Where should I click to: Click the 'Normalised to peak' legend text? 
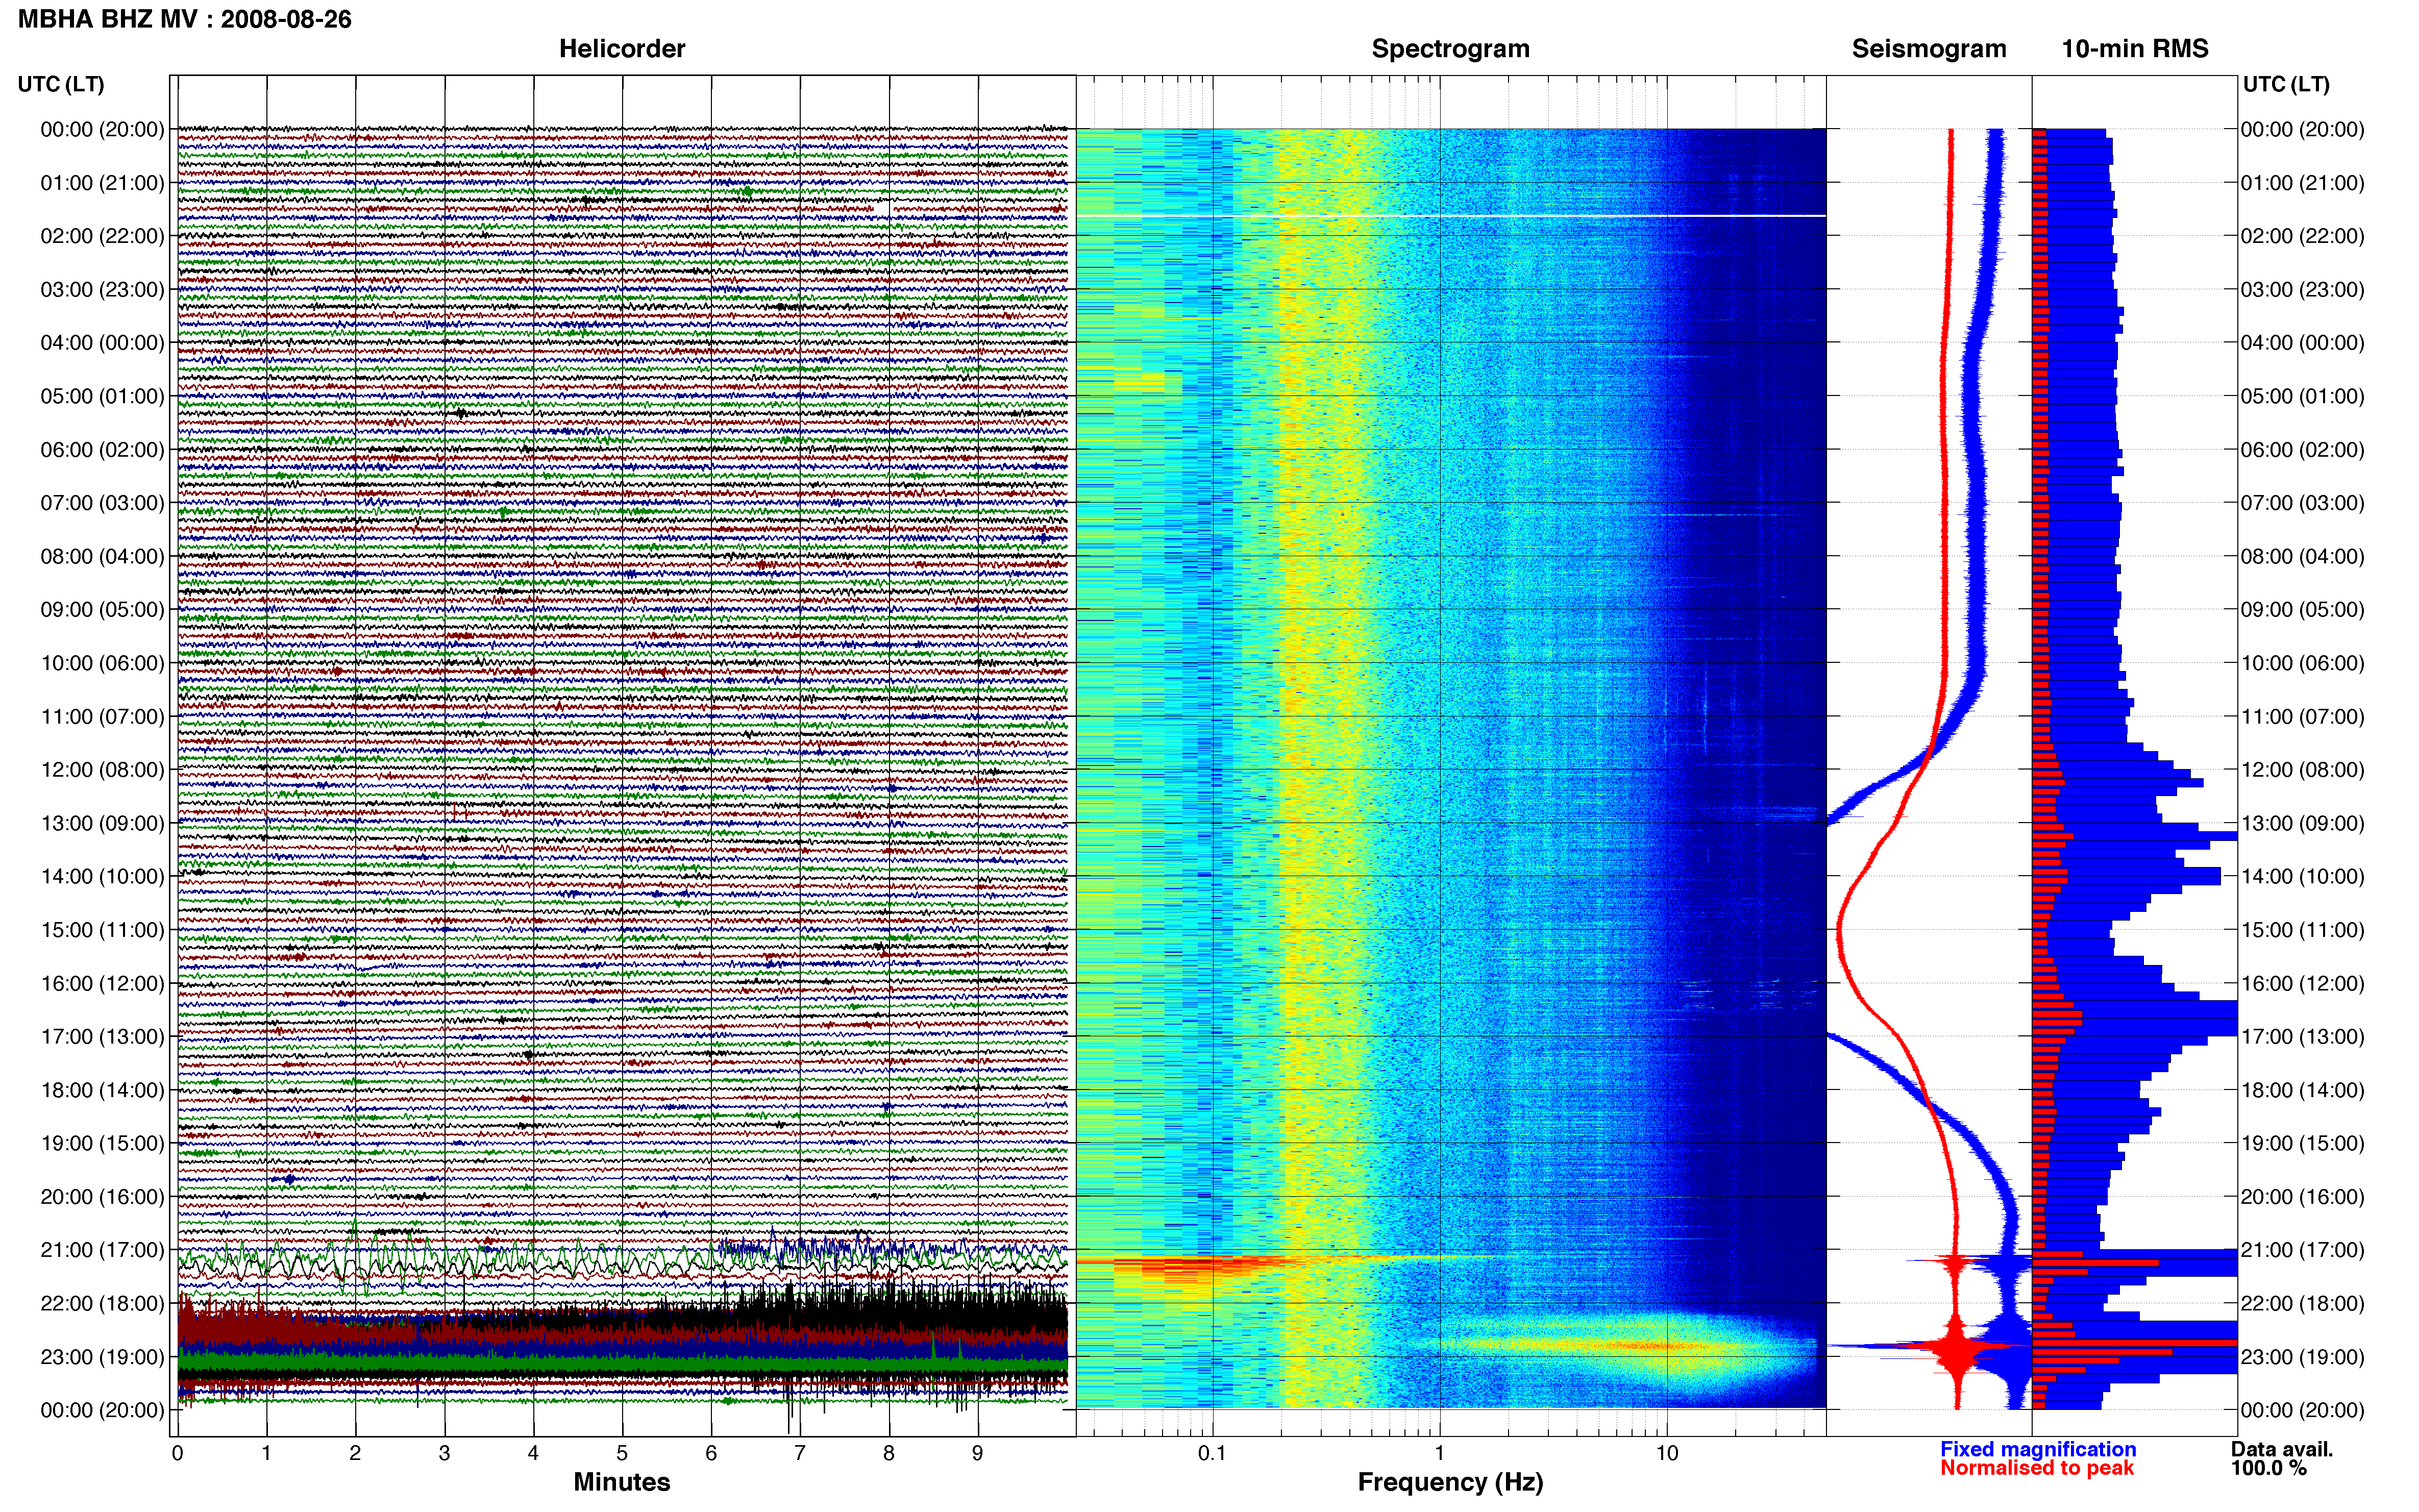[2037, 1468]
